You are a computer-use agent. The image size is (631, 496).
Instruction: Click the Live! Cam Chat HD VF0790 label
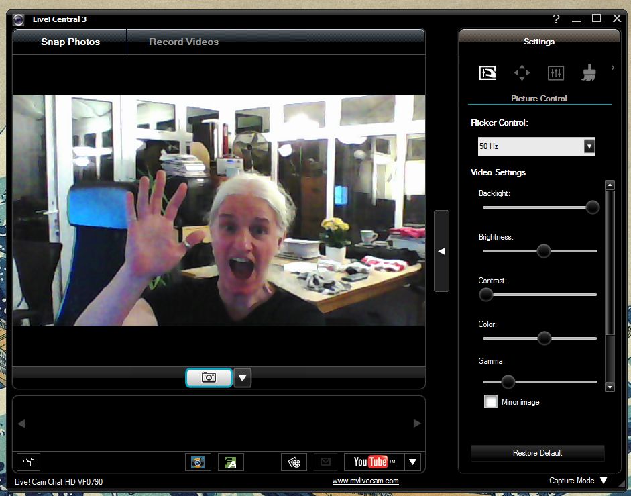point(59,481)
